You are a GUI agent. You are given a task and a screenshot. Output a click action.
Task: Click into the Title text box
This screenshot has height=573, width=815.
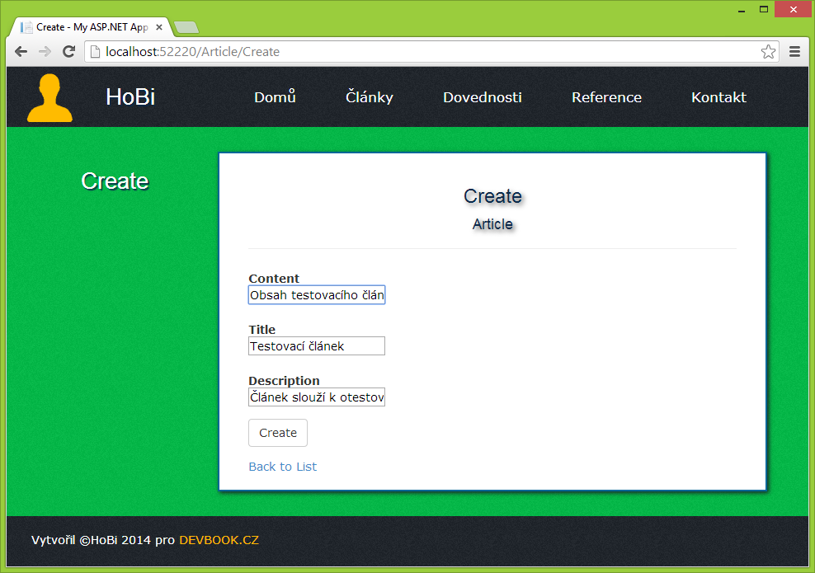pos(317,346)
